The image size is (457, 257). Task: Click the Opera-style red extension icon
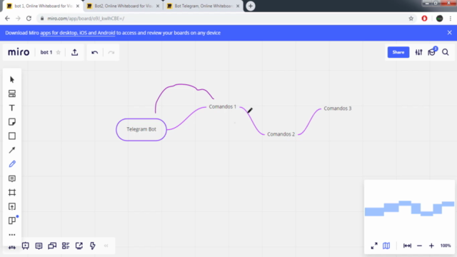click(424, 19)
